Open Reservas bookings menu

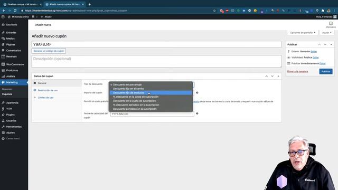click(x=11, y=56)
